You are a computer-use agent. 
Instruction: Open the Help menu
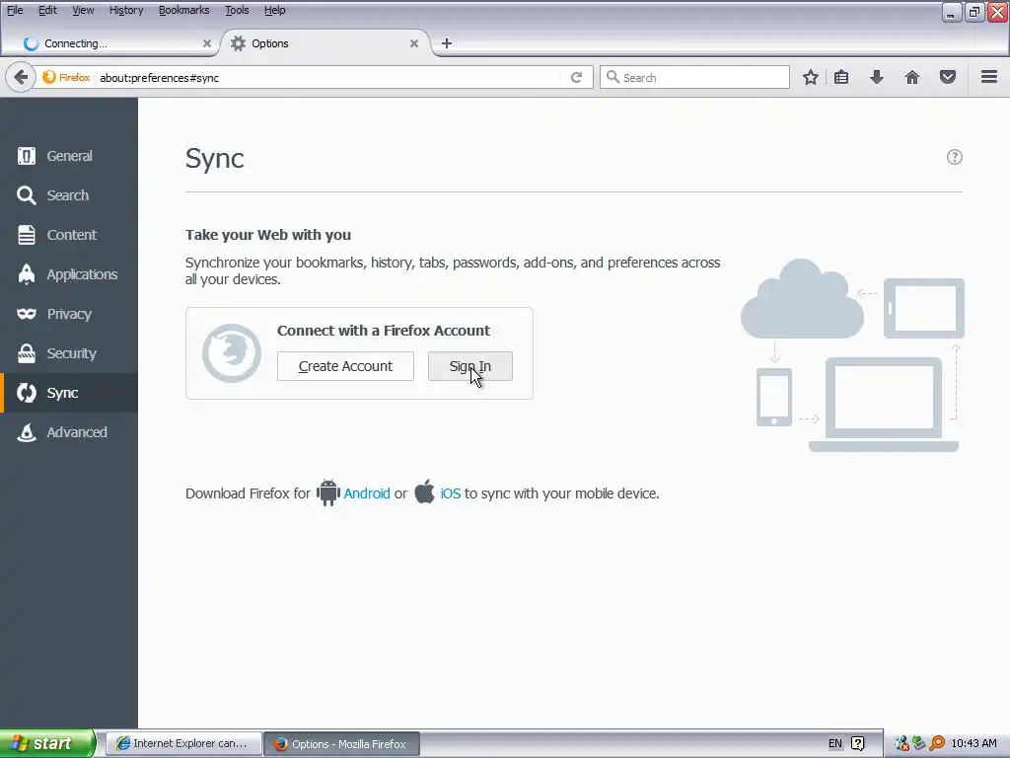[x=275, y=10]
